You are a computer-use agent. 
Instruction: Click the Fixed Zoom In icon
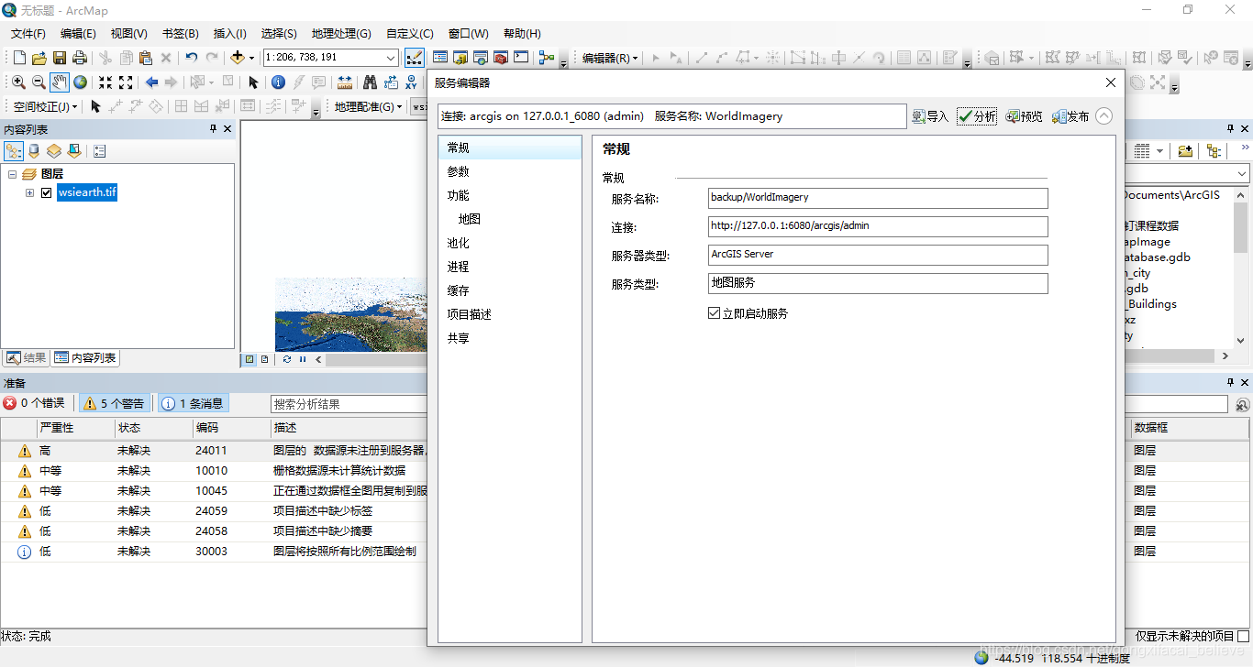[105, 82]
